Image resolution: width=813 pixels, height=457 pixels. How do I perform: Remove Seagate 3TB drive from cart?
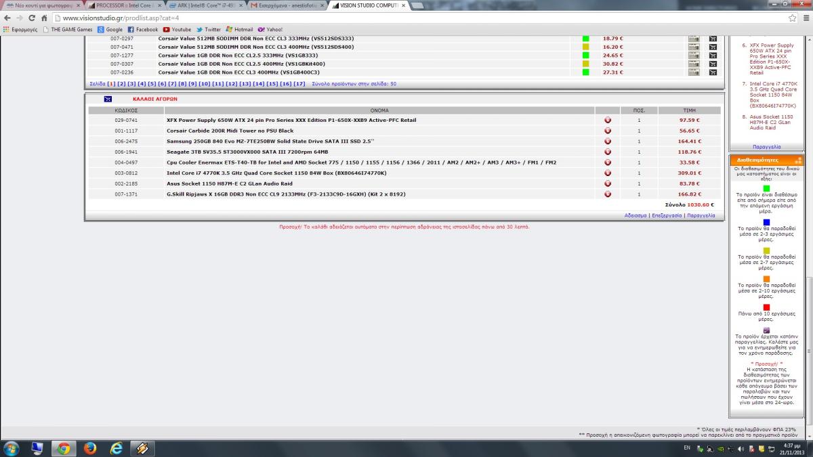coord(608,152)
